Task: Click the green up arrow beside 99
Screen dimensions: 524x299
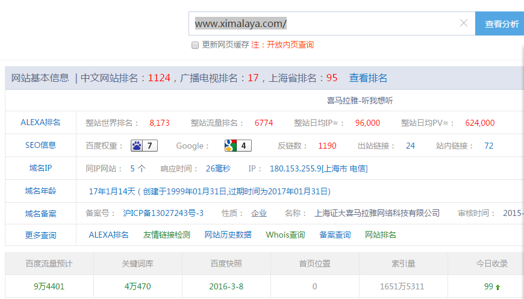Action: pyautogui.click(x=498, y=287)
